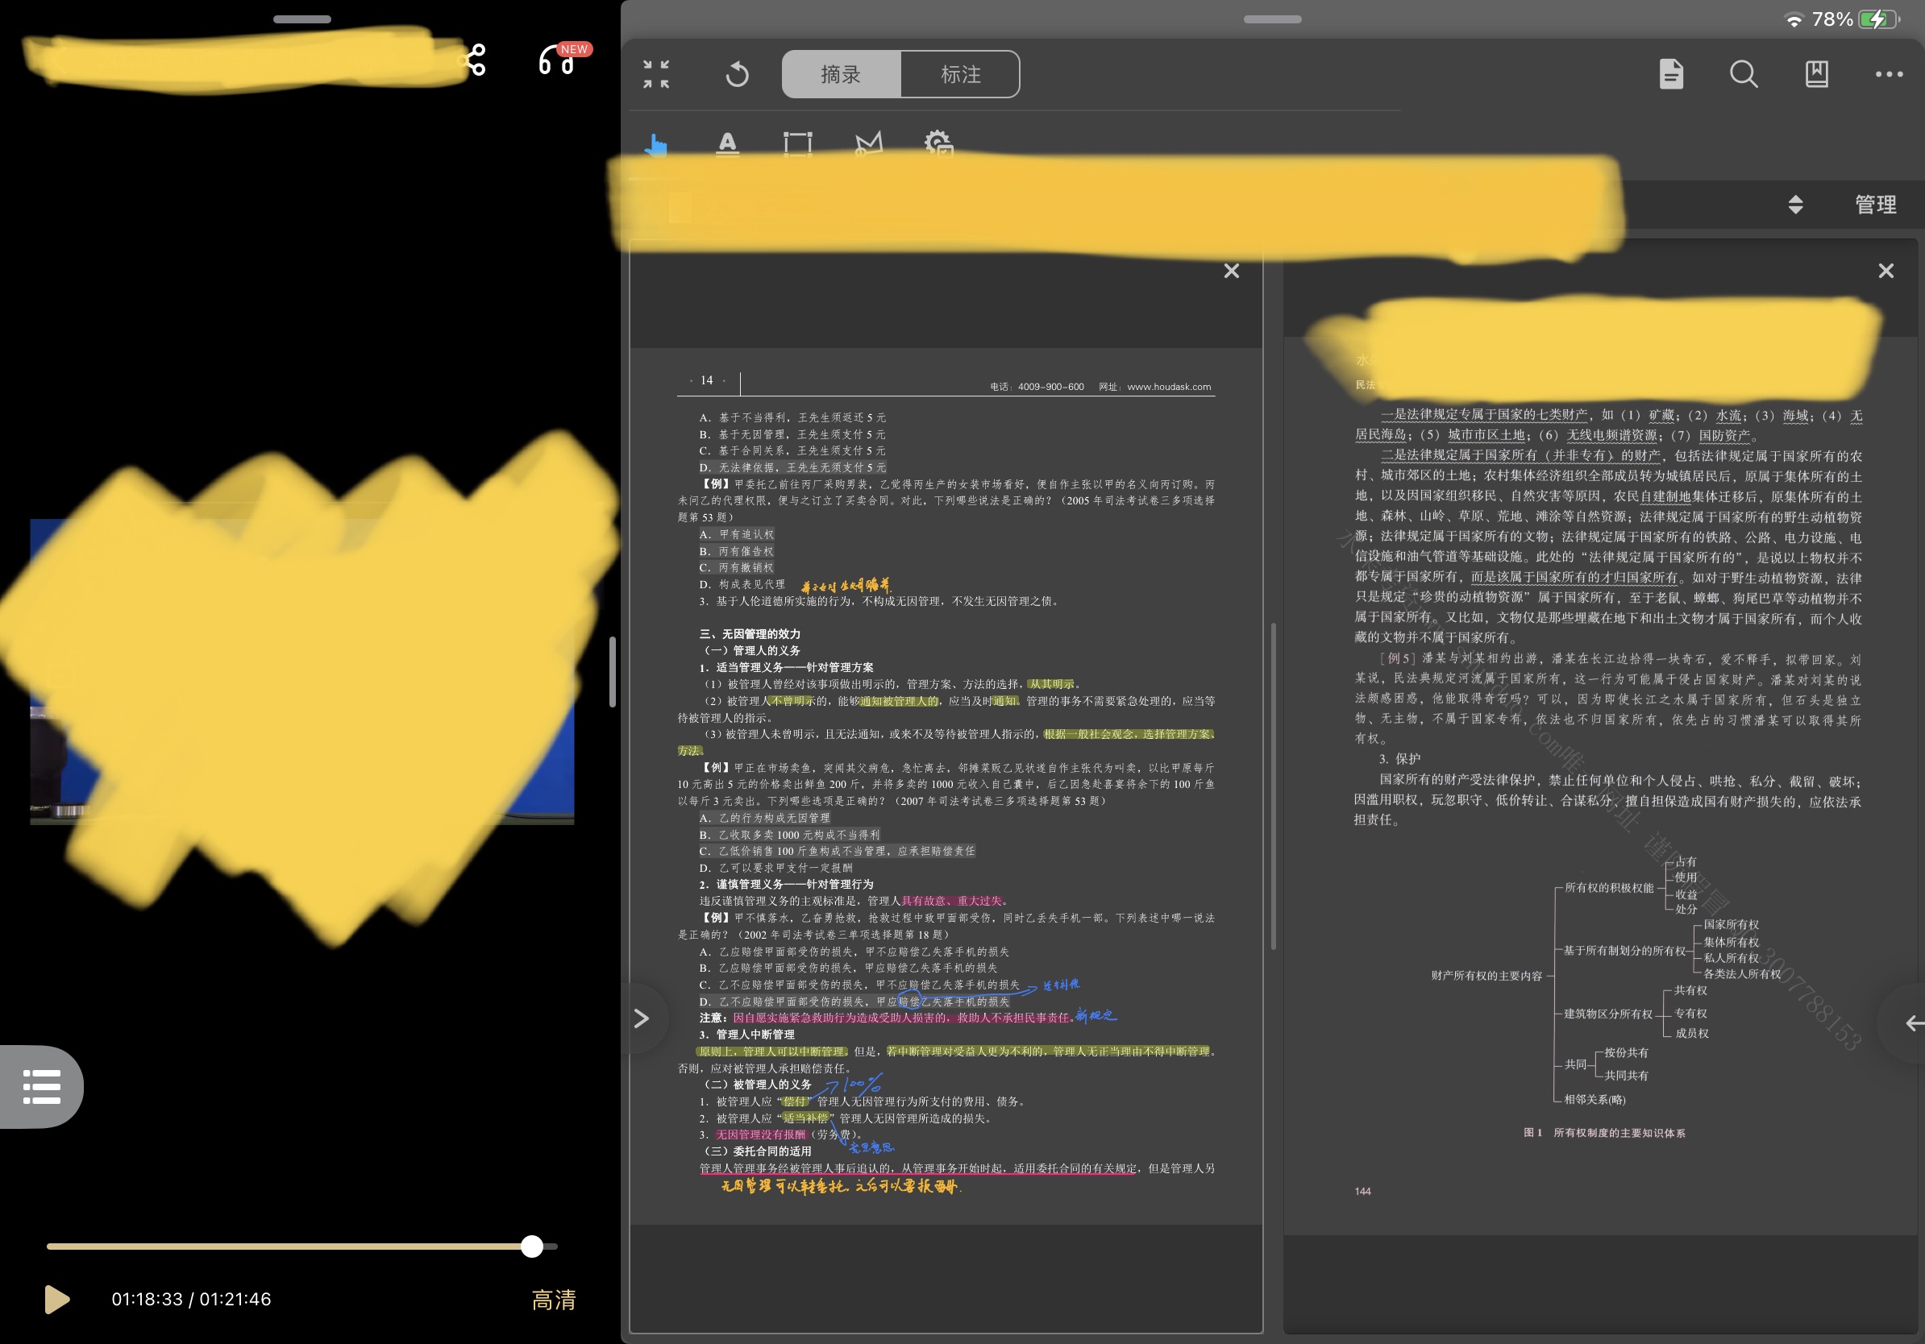Select the hand pointer tool

tap(655, 145)
